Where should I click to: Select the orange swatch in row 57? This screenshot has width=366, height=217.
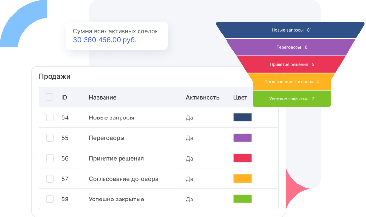point(243,179)
